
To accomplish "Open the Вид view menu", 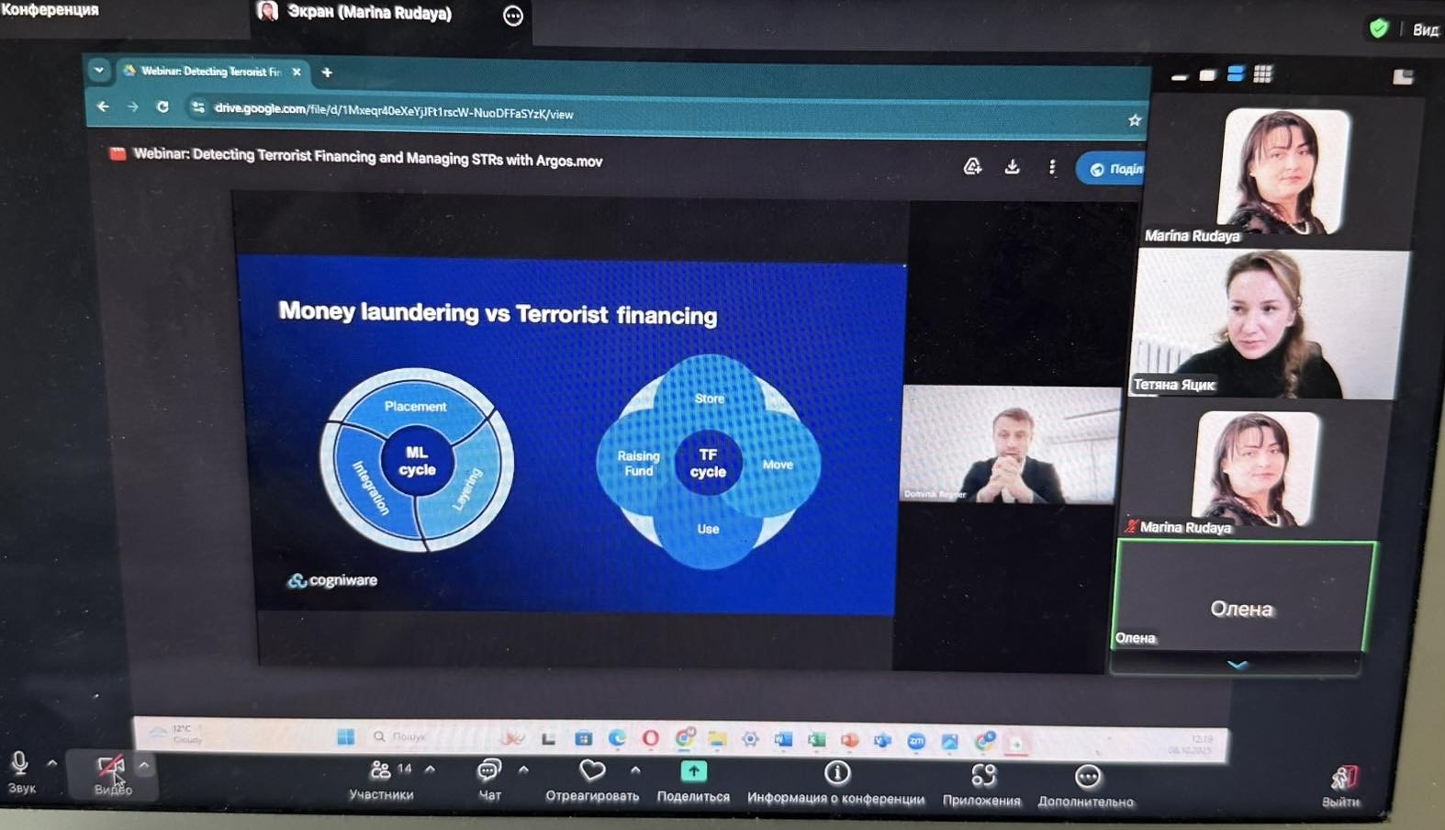I will coord(1424,29).
